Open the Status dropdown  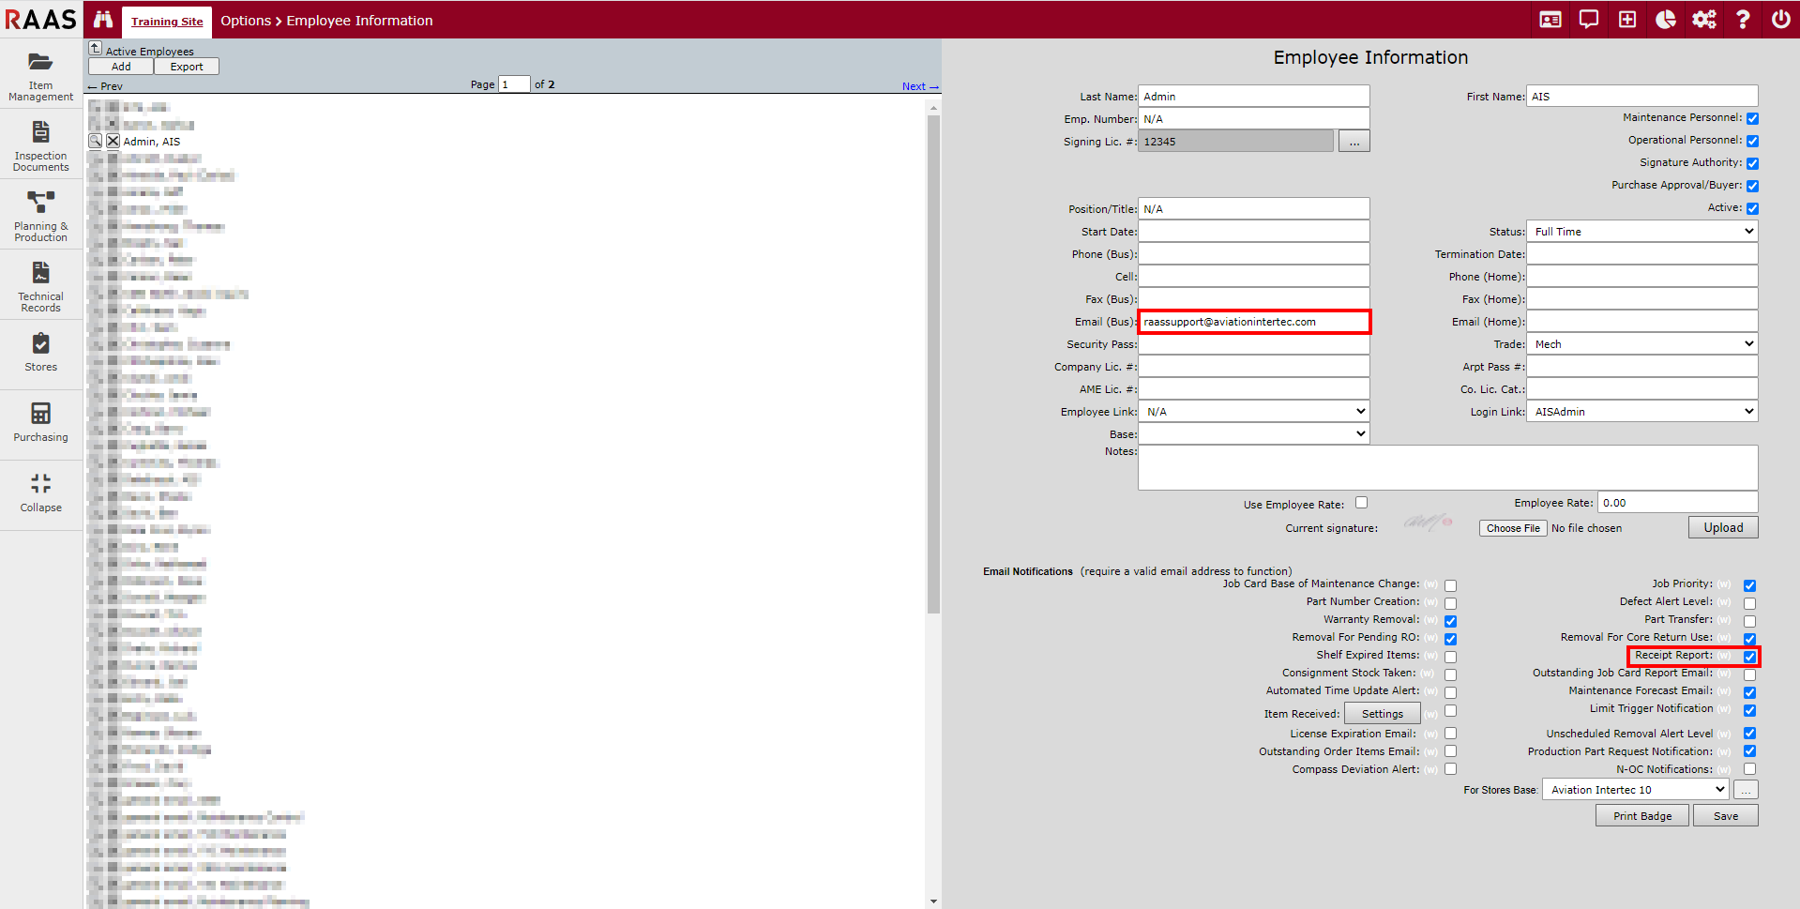(x=1641, y=232)
